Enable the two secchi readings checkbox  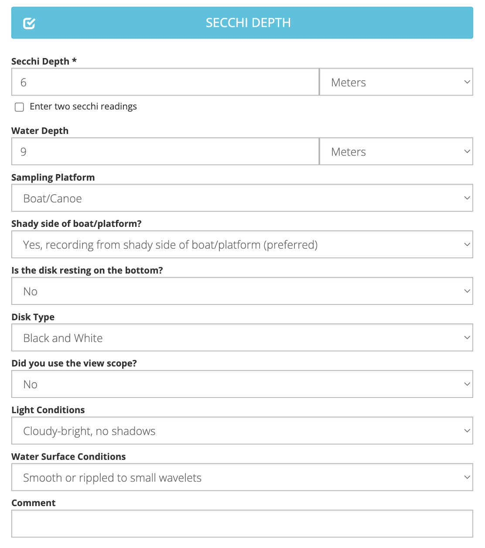tap(20, 107)
